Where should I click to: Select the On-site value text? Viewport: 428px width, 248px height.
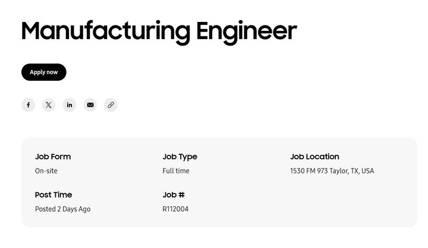tap(46, 171)
